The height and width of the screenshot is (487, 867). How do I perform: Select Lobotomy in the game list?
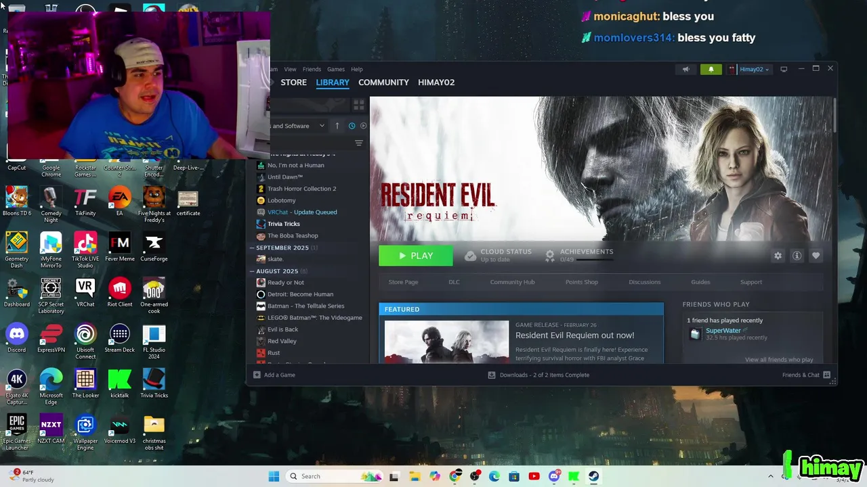click(x=282, y=200)
